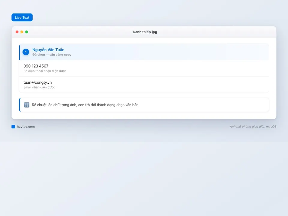288x216 pixels.
Task: Close the Danh thiếp.jpg window
Action: pyautogui.click(x=17, y=32)
